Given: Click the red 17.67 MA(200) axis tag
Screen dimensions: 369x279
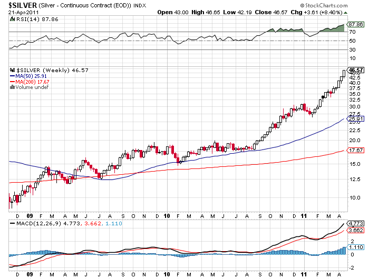Looking at the screenshot, I should tap(356, 150).
